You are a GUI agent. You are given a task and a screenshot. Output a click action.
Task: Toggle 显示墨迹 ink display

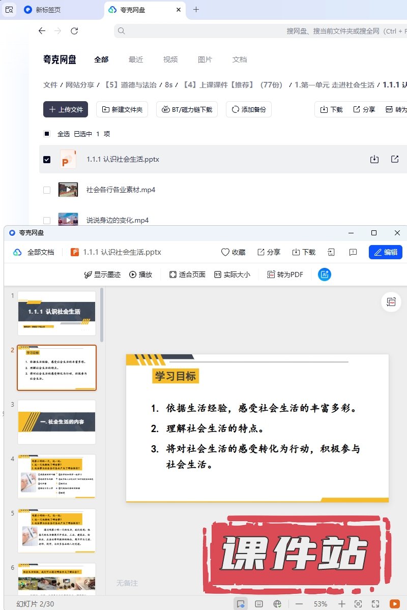(x=102, y=274)
